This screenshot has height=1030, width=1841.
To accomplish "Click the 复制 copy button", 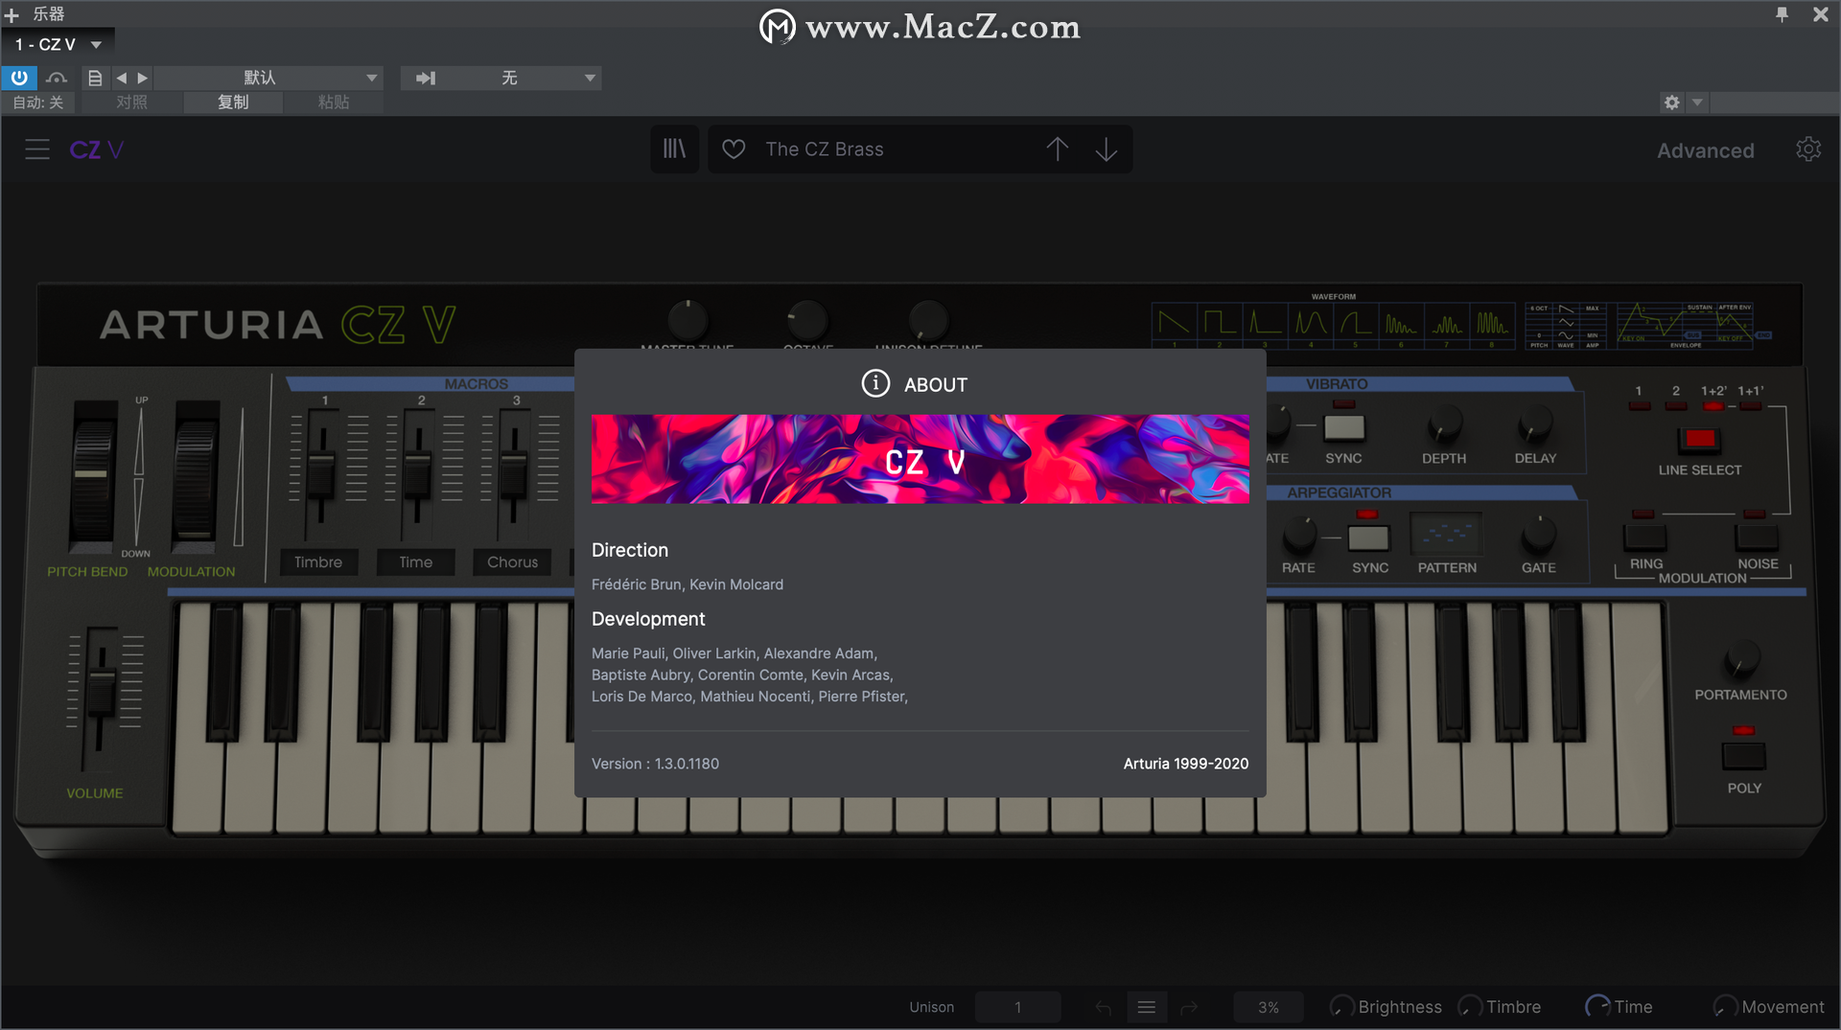I will coord(233,103).
